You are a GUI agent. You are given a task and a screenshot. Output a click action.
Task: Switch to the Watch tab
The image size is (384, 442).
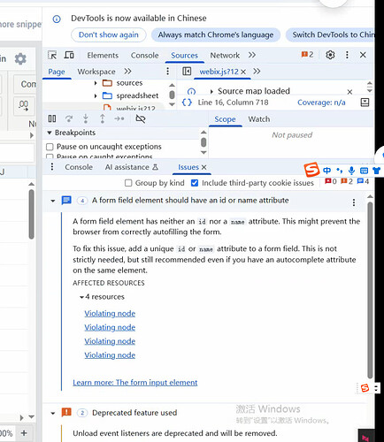pos(259,119)
